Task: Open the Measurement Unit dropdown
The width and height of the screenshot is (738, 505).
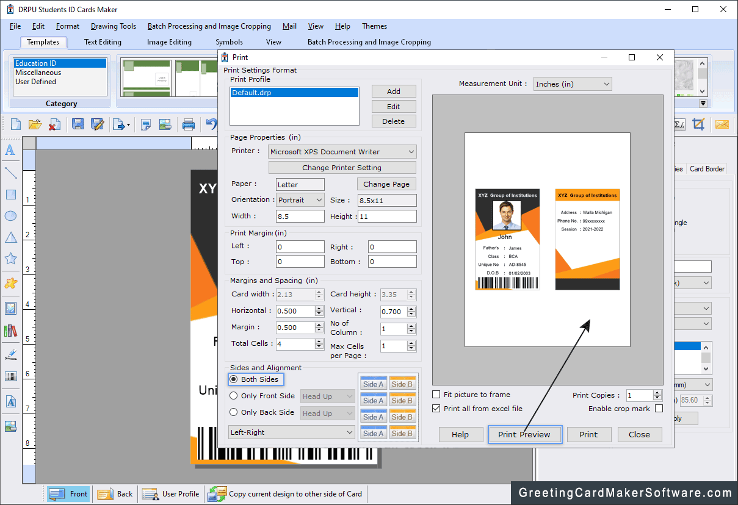Action: point(573,84)
